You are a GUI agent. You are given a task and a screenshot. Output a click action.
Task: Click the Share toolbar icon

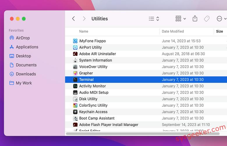(195, 19)
